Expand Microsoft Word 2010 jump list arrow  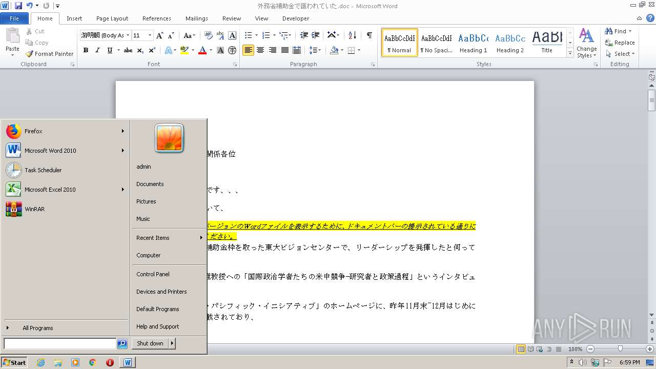123,151
